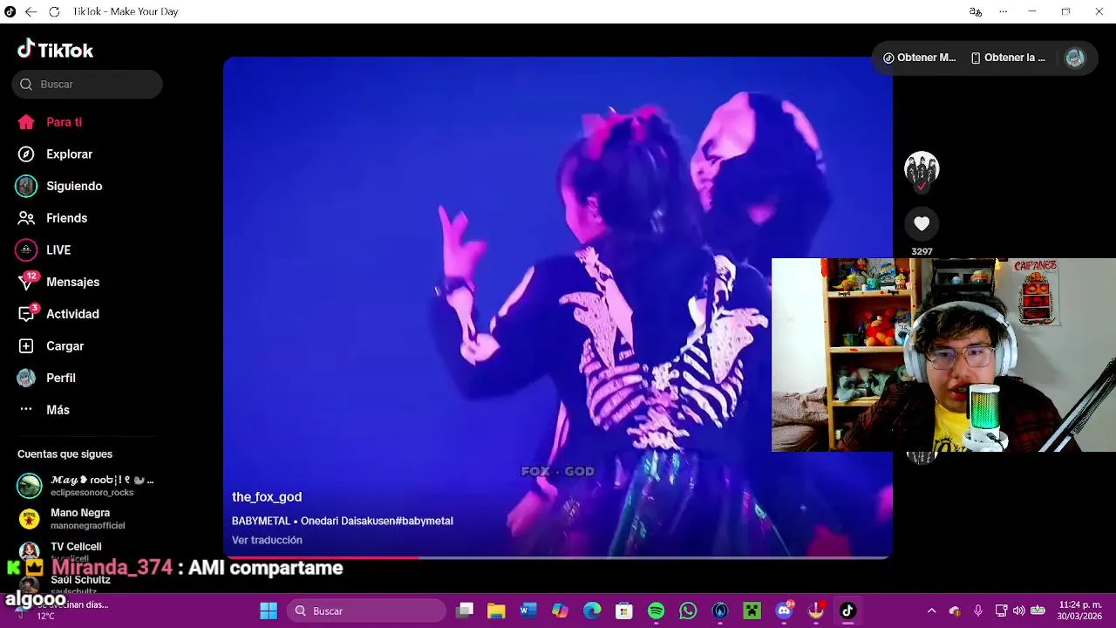This screenshot has height=628, width=1116.
Task: Click the Friends people icon
Action: click(x=26, y=218)
